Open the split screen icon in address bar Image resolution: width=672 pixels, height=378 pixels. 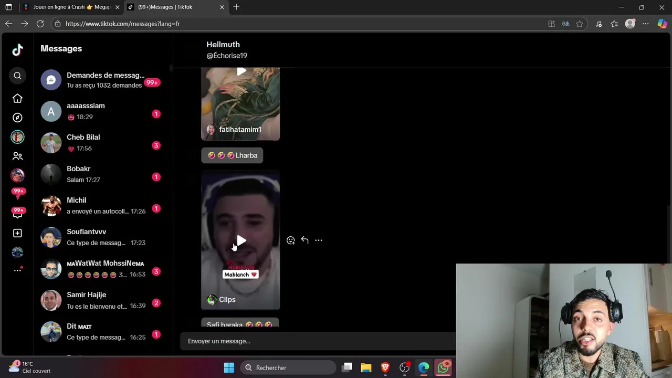click(x=551, y=24)
